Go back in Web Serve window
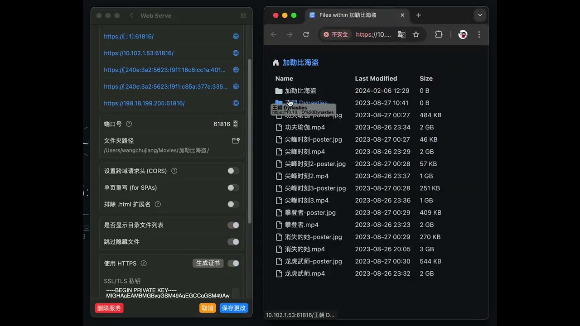580x326 pixels. coord(131,15)
